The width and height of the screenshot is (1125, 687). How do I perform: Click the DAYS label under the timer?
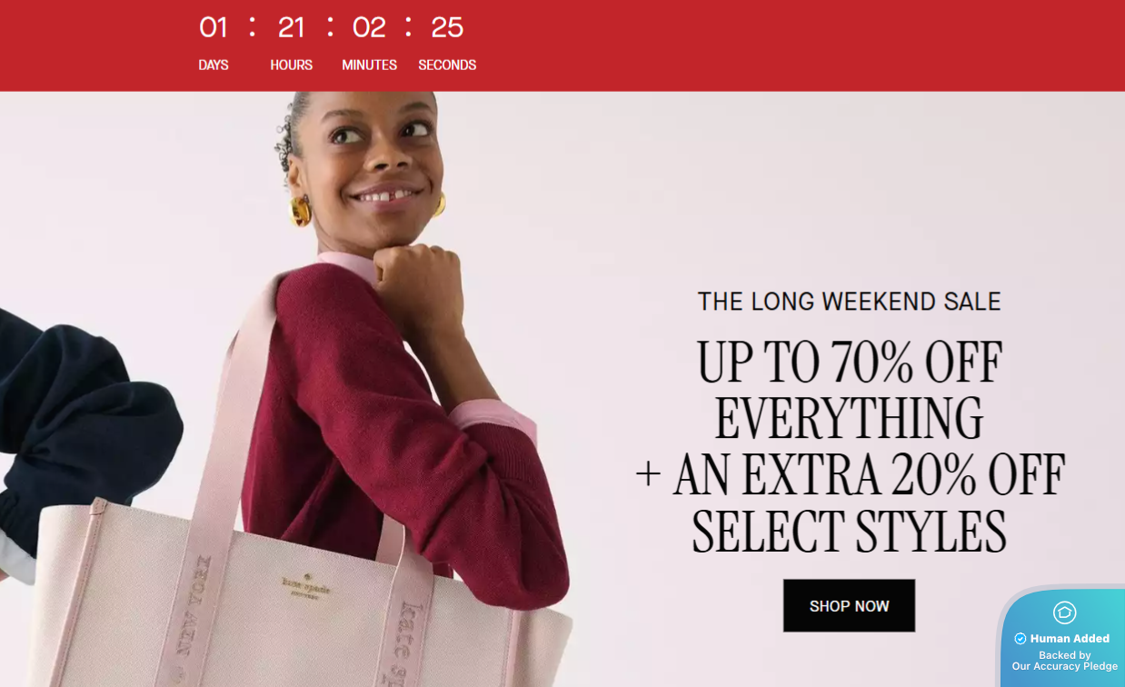pyautogui.click(x=214, y=65)
